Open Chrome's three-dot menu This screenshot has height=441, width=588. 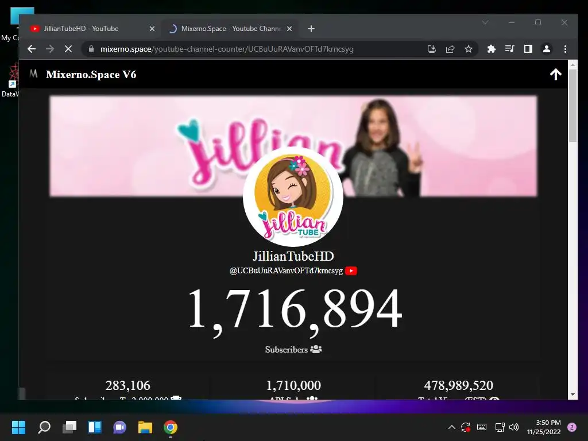point(565,49)
